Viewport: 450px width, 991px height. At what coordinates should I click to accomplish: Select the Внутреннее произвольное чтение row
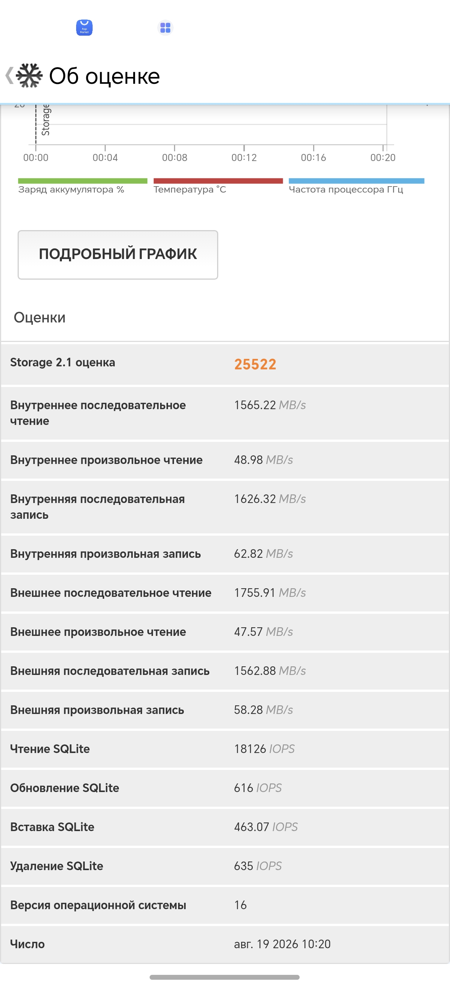click(225, 460)
